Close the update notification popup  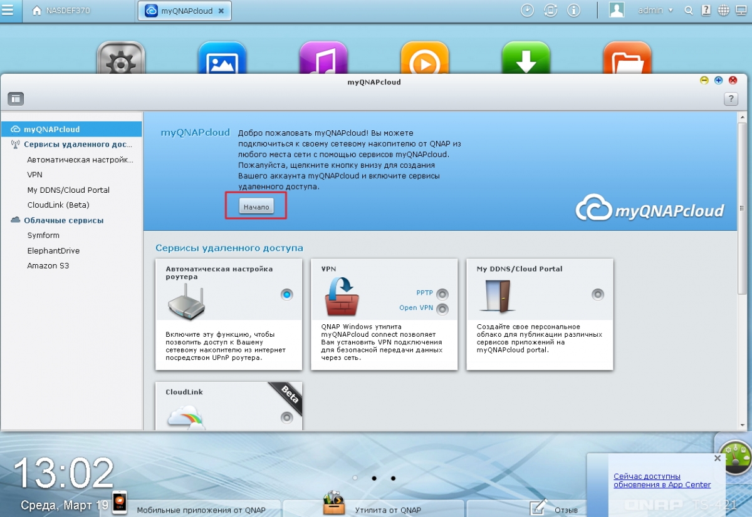[x=718, y=458]
